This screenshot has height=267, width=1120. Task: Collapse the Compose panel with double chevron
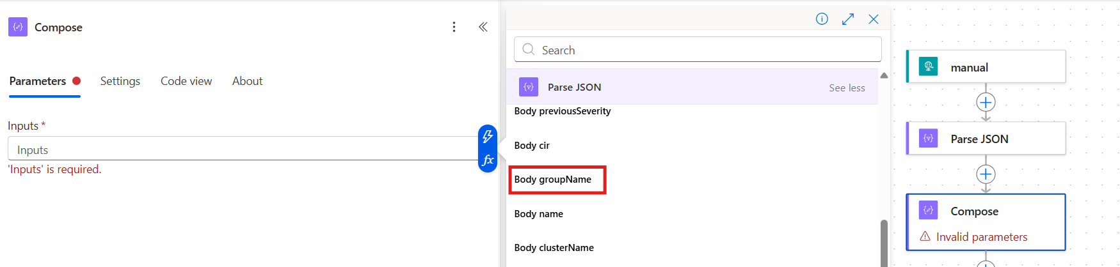pos(483,27)
